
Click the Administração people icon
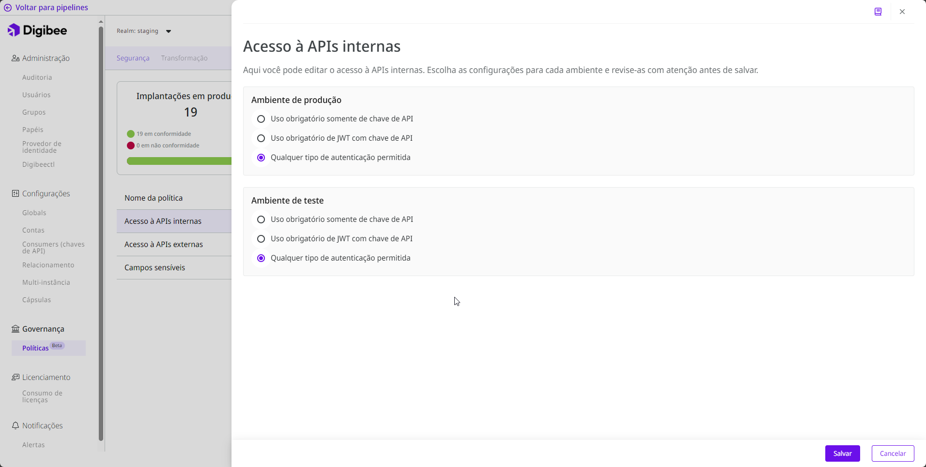click(x=15, y=58)
